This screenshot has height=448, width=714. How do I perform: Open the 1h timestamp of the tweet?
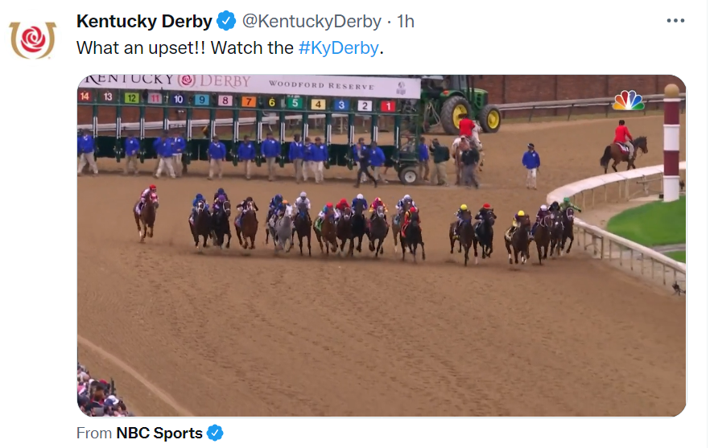[x=405, y=21]
